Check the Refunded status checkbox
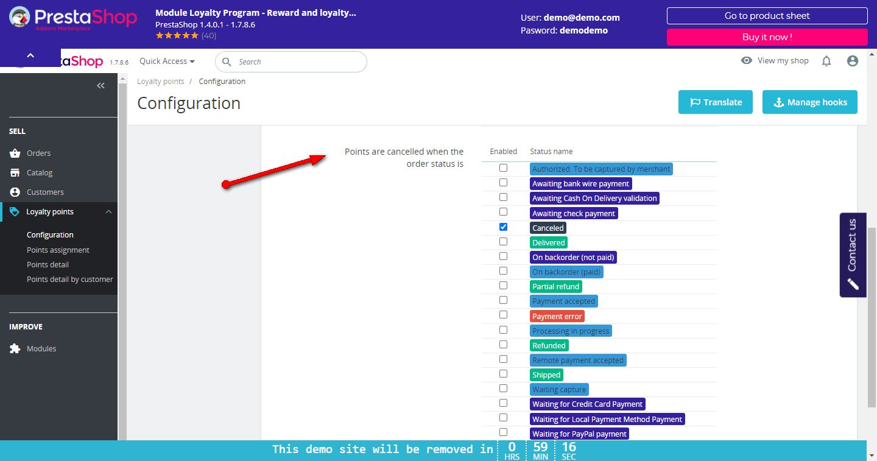 (503, 344)
